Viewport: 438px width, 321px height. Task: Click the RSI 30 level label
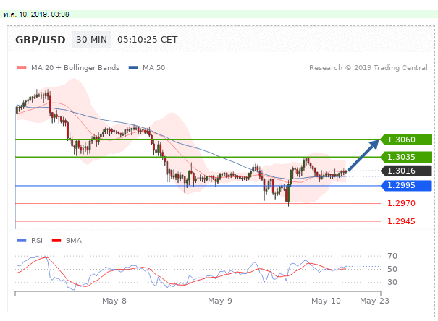pos(392,282)
